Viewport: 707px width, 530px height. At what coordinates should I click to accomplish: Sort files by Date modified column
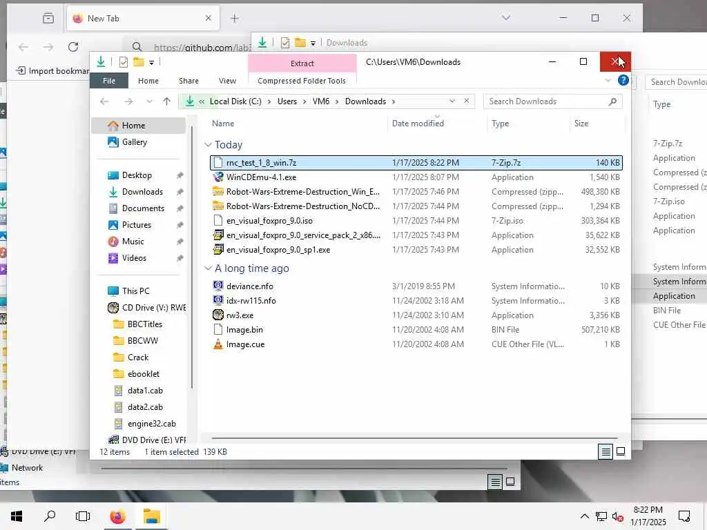[418, 124]
